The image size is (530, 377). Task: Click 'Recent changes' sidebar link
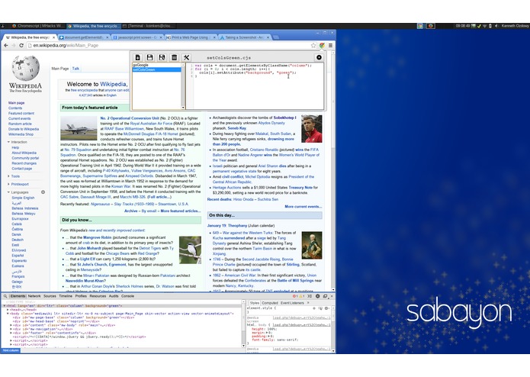coord(24,163)
